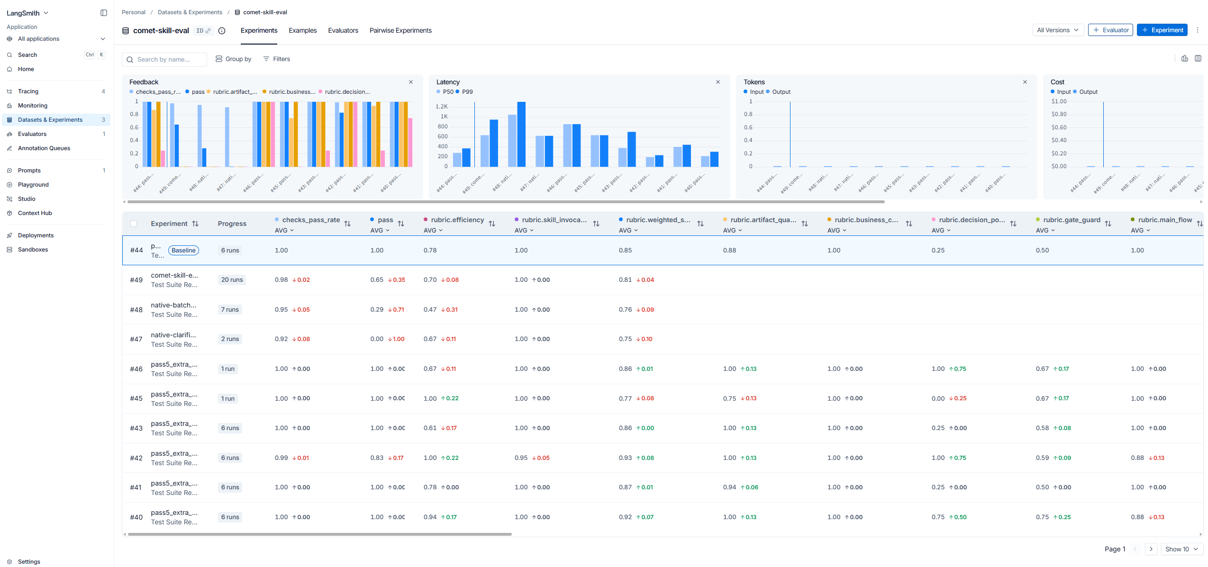Image resolution: width=1208 pixels, height=567 pixels.
Task: Click the add Experiment button
Action: 1162,30
